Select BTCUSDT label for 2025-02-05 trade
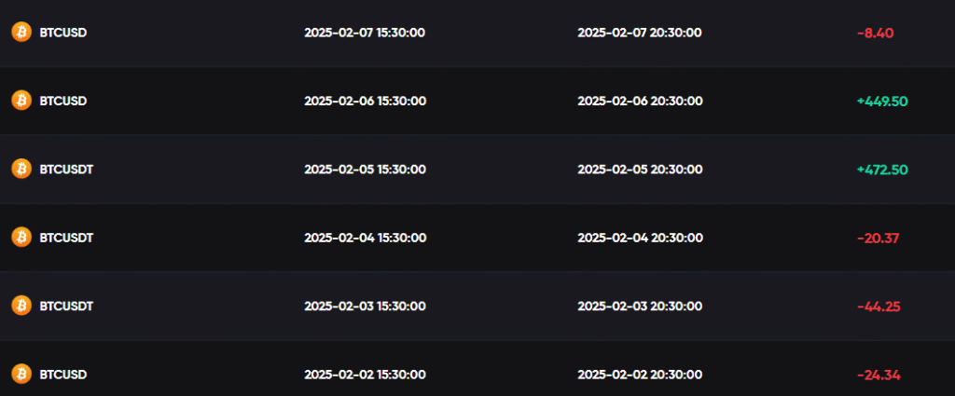955x396 pixels. pos(66,169)
